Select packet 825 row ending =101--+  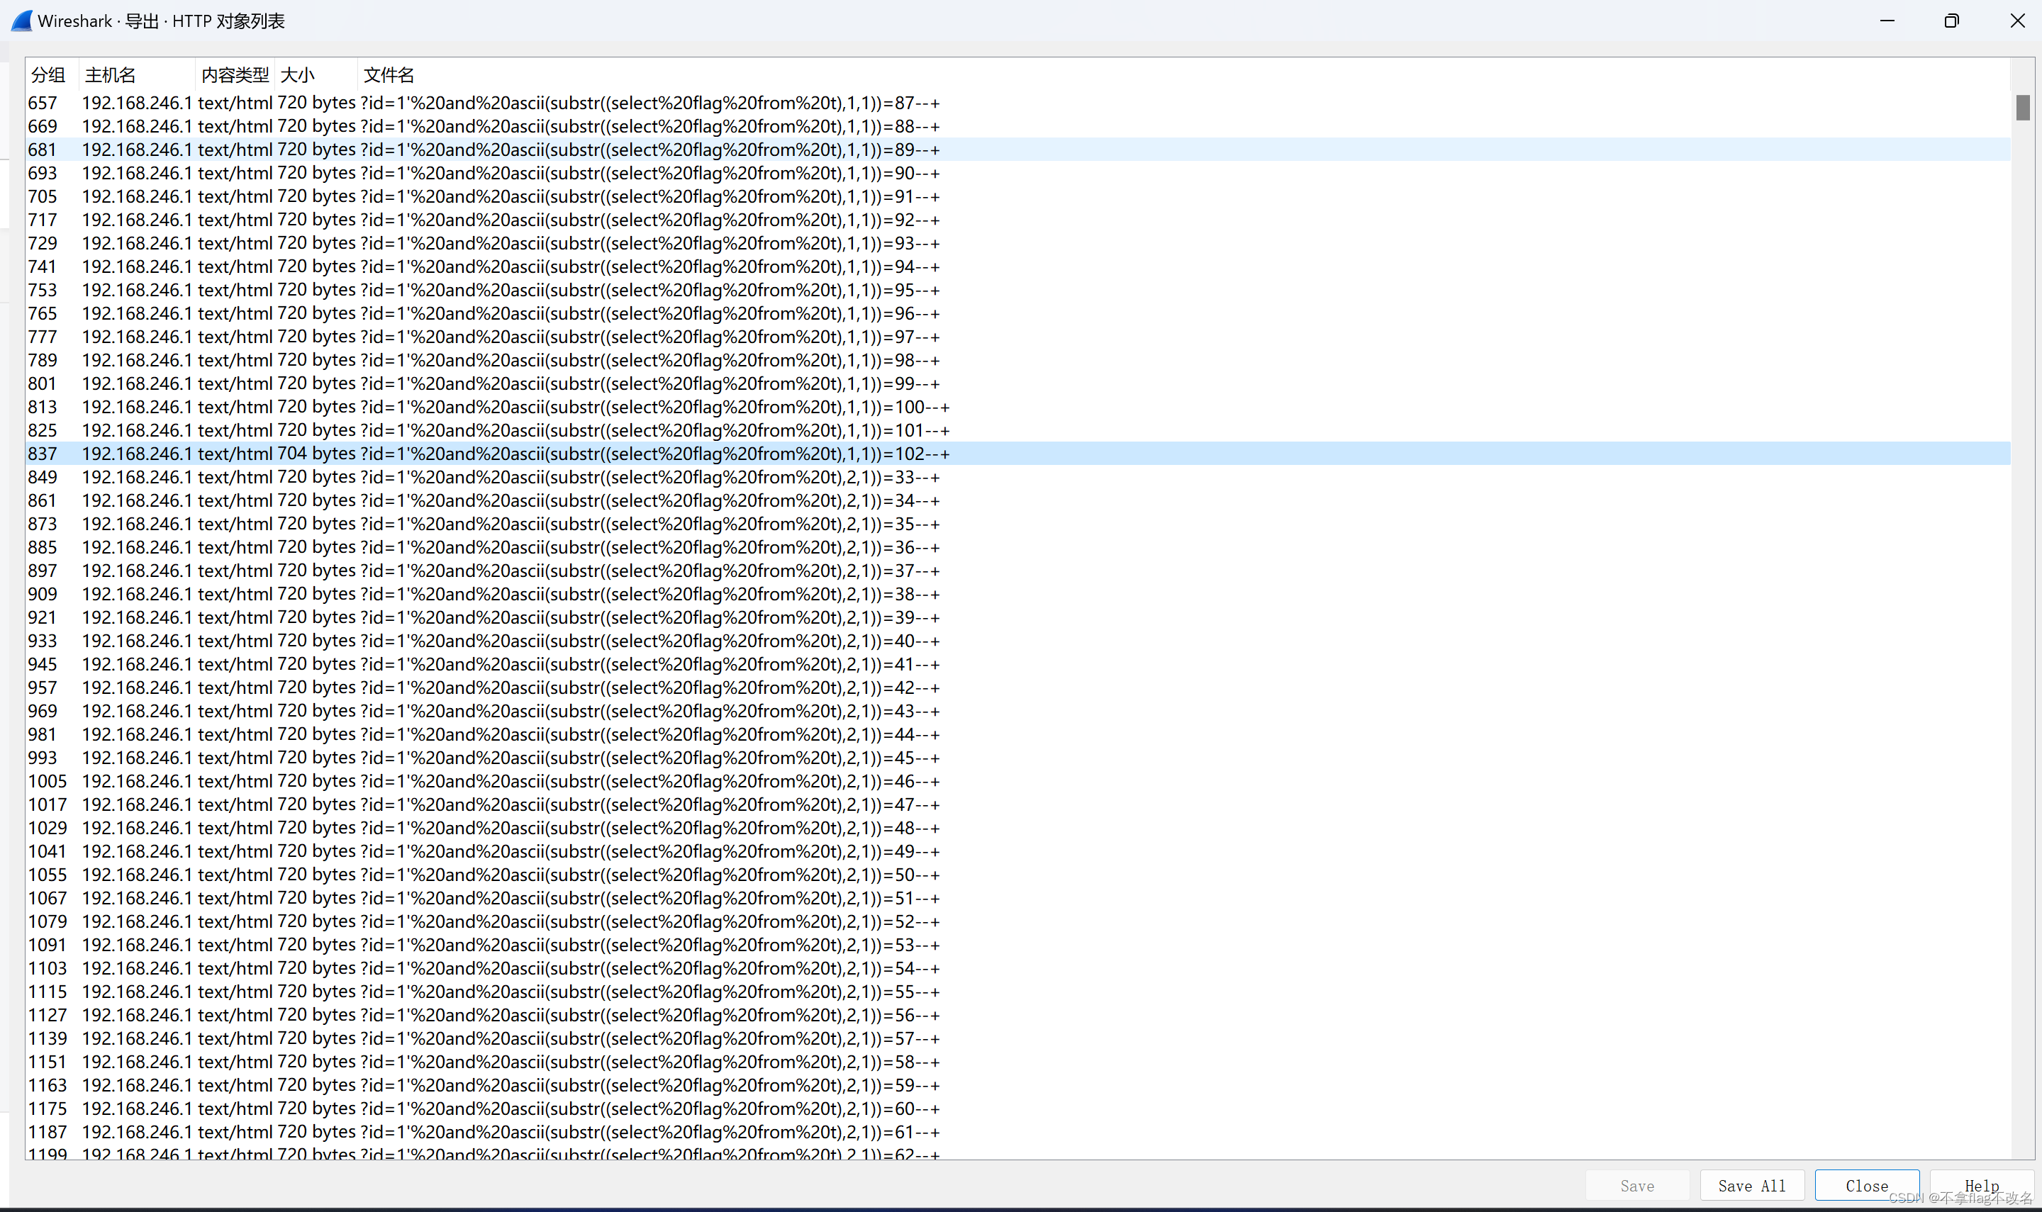coord(1017,430)
